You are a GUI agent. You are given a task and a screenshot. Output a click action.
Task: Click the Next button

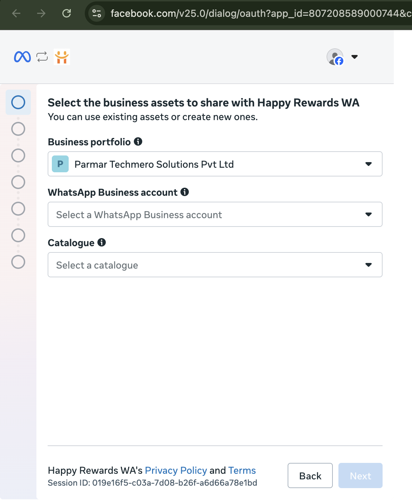click(360, 475)
